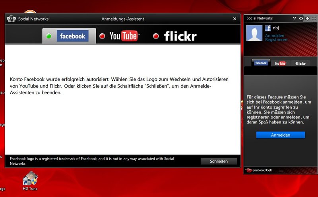Click the Facebook trademark notice text
Screen dimensions: 318x197
[92, 161]
